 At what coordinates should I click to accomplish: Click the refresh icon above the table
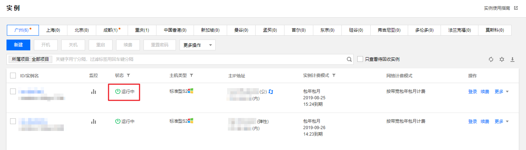[491, 59]
